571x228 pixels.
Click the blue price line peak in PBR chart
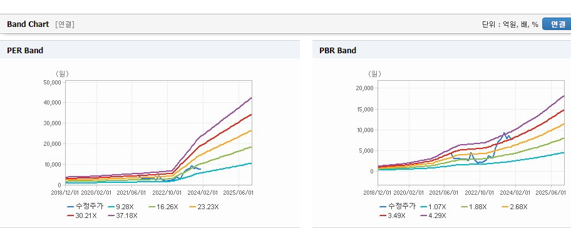pyautogui.click(x=504, y=133)
